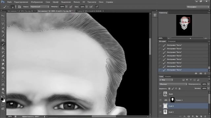Toggle lock all padlock
This screenshot has height=118, width=211.
click(179, 88)
